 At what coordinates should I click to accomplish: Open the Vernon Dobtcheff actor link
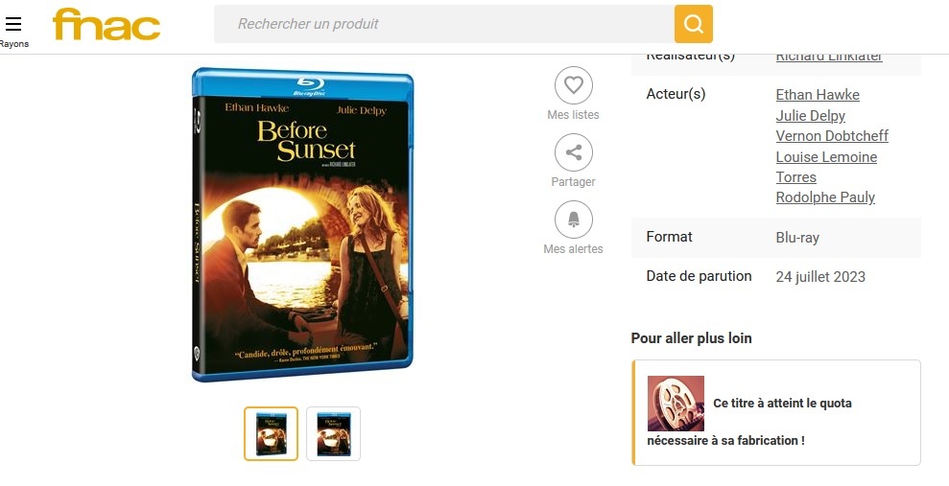tap(832, 136)
